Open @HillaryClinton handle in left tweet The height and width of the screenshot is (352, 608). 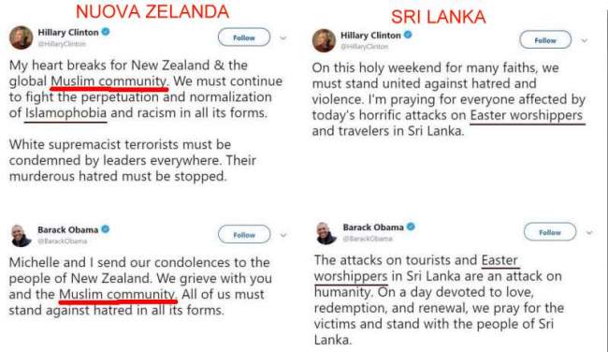click(62, 44)
